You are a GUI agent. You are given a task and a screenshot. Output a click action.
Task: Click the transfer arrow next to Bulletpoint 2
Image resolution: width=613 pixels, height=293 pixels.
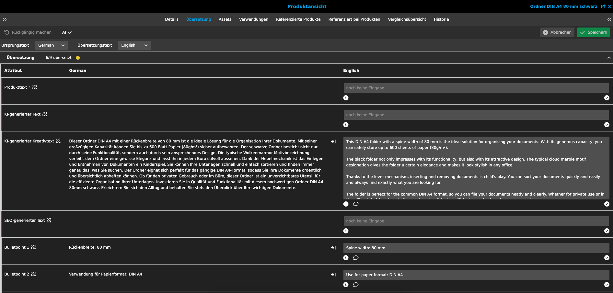334,275
